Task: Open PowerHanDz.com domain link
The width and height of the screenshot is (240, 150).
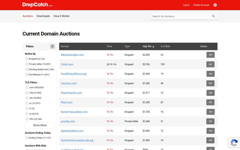Action: [71, 93]
